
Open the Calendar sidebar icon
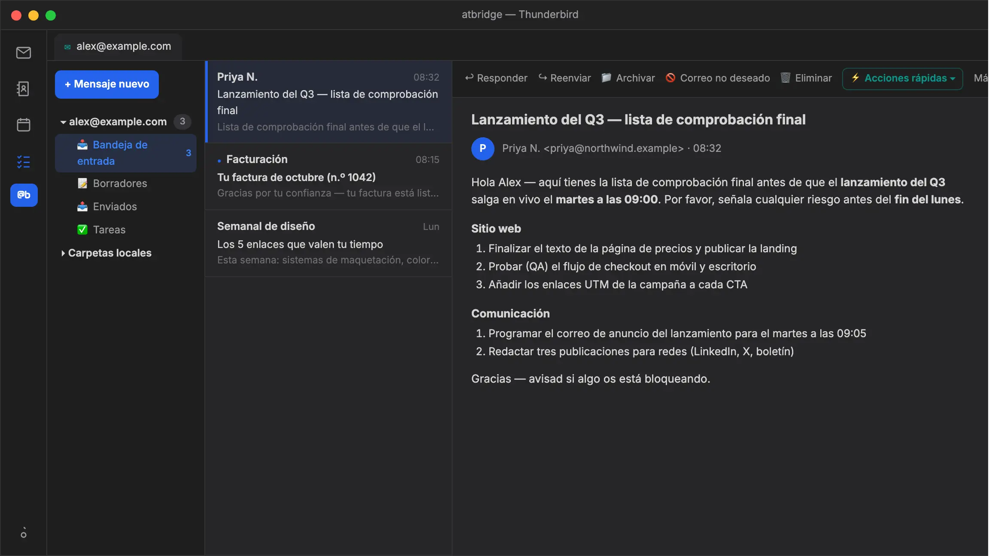coord(24,125)
